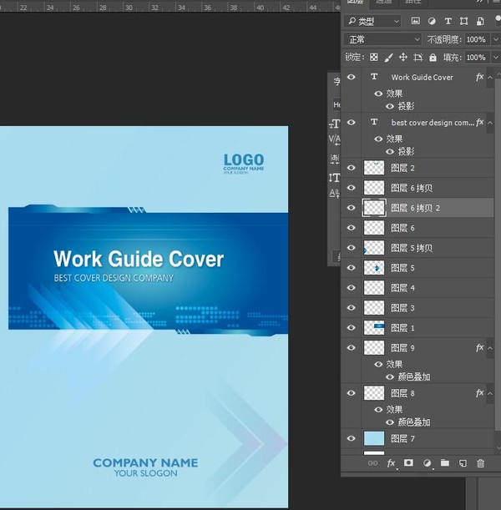Image resolution: width=501 pixels, height=510 pixels.
Task: Hide the best cover design text layer
Action: (x=352, y=123)
